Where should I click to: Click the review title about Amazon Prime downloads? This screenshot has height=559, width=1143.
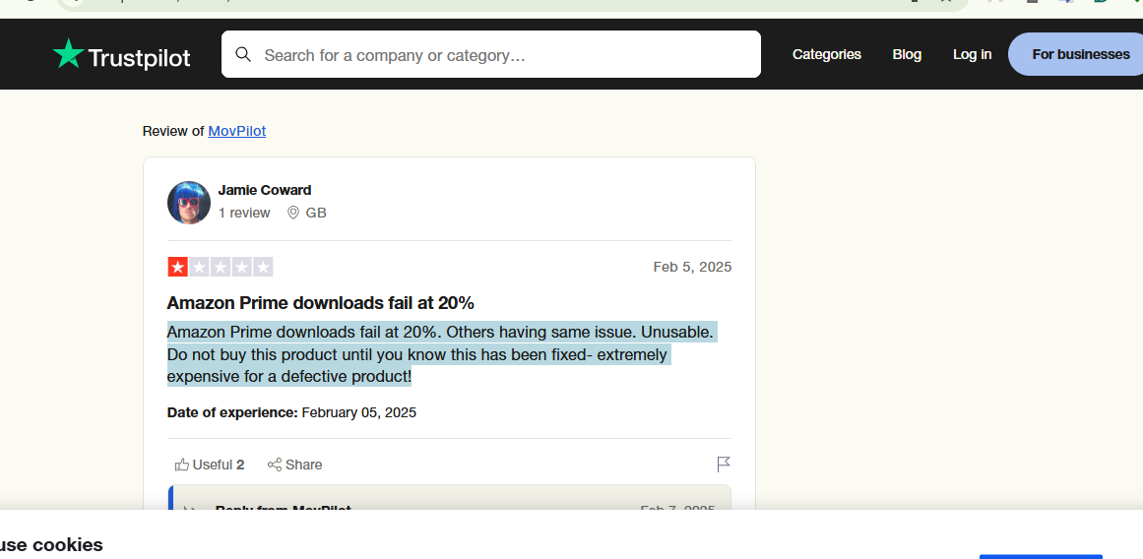pyautogui.click(x=321, y=302)
